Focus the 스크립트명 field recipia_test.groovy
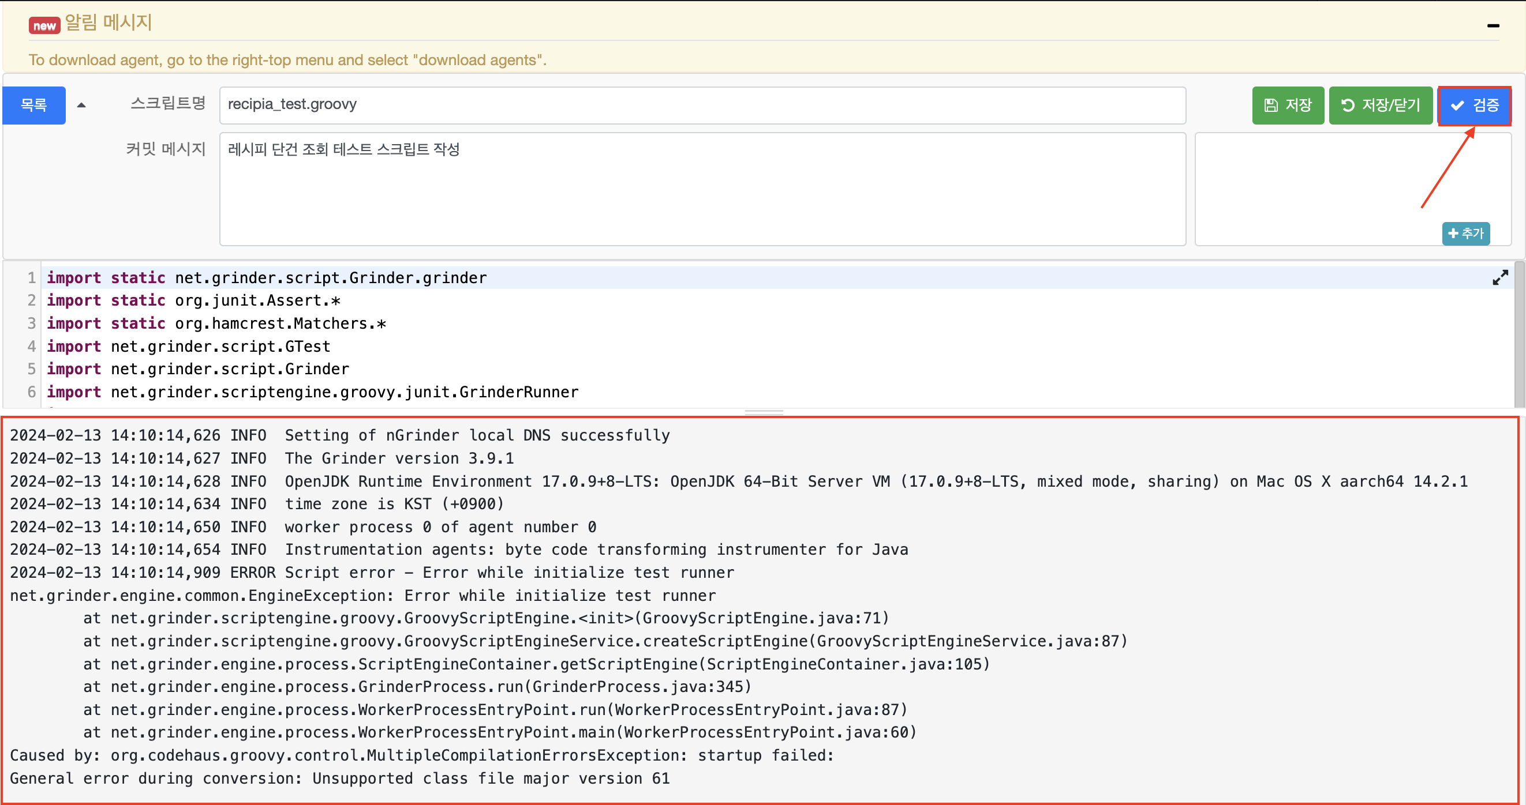Image resolution: width=1526 pixels, height=805 pixels. 702,106
